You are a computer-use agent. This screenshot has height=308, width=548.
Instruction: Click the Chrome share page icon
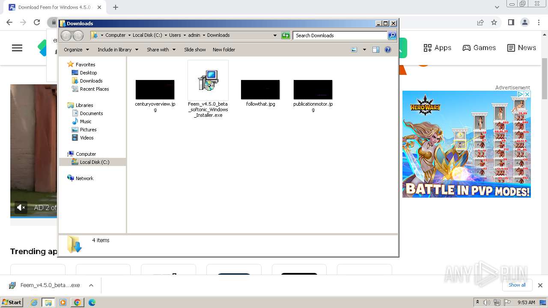(x=480, y=22)
